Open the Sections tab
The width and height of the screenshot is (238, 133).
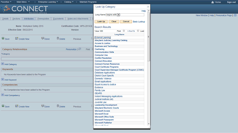(x=16, y=19)
